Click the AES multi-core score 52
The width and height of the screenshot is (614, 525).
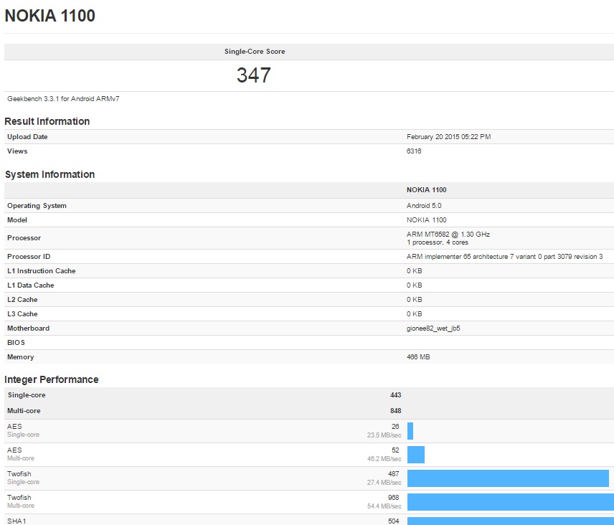395,450
